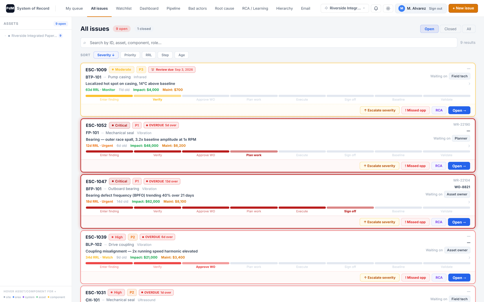The height and width of the screenshot is (302, 484).
Task: Sort issues by Priority
Action: coord(130,55)
